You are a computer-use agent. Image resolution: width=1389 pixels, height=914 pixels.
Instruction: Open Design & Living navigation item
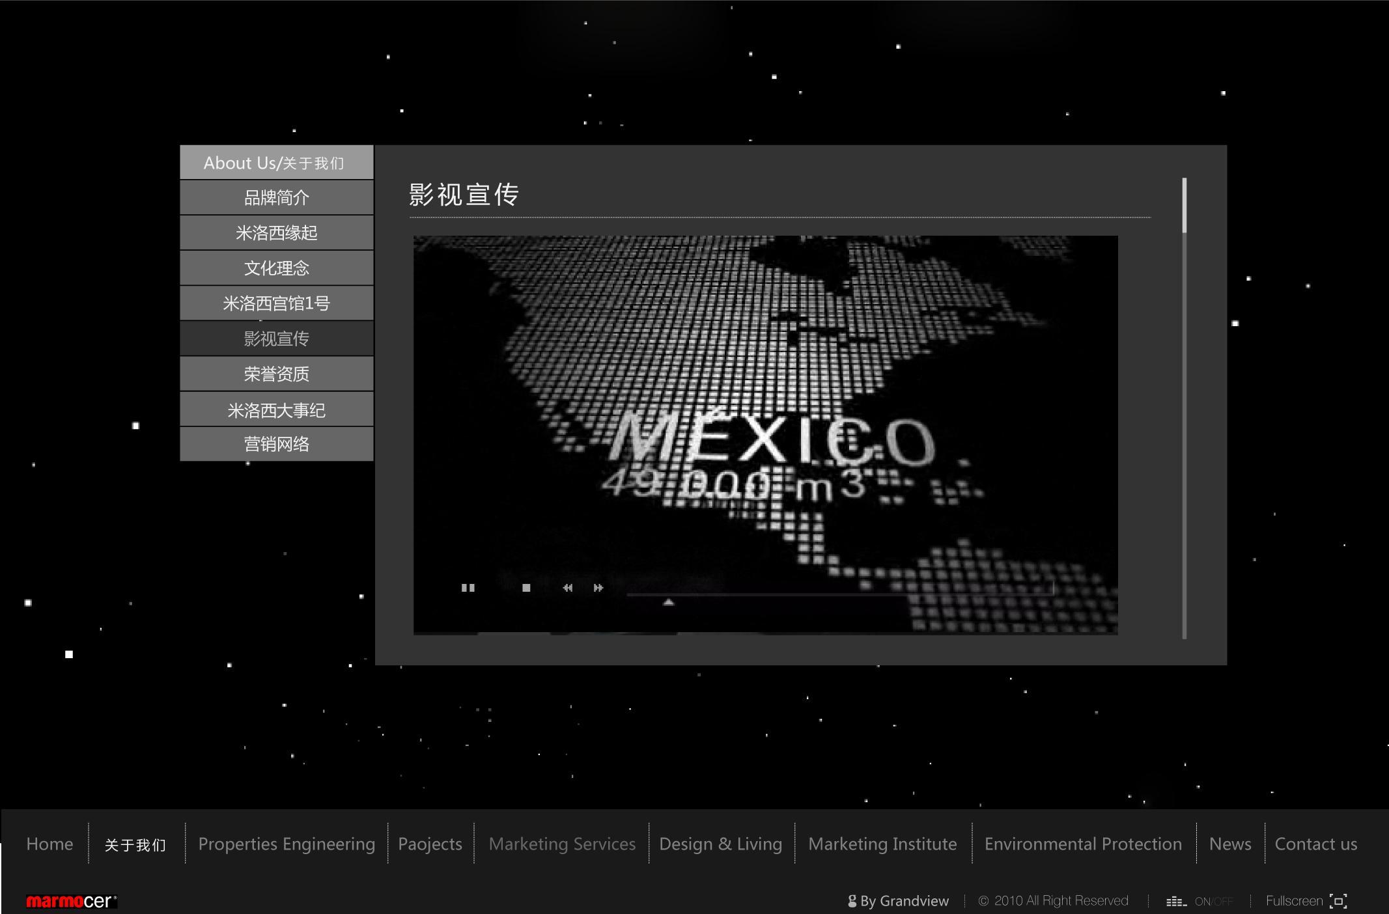(720, 844)
